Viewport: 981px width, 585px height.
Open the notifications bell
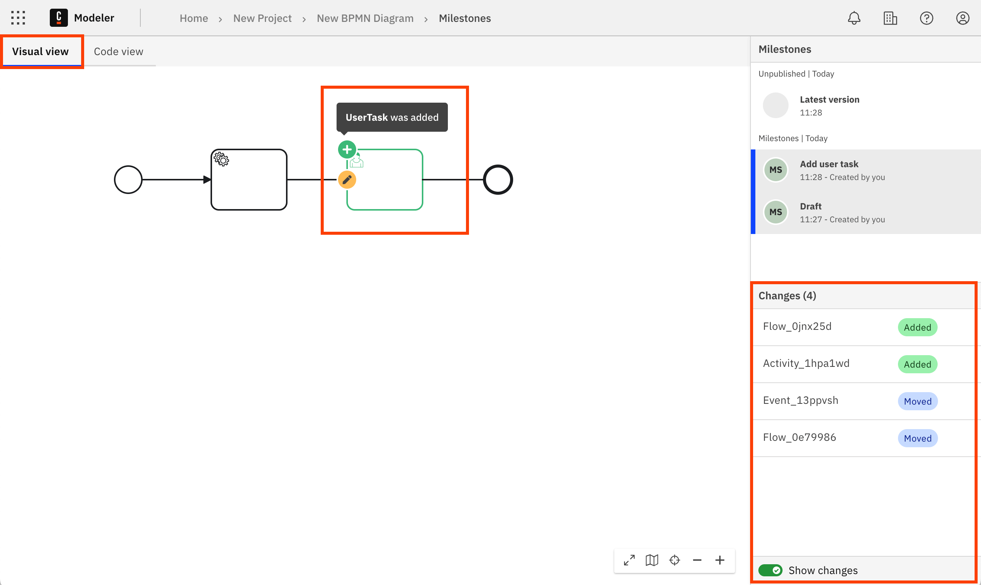(854, 18)
